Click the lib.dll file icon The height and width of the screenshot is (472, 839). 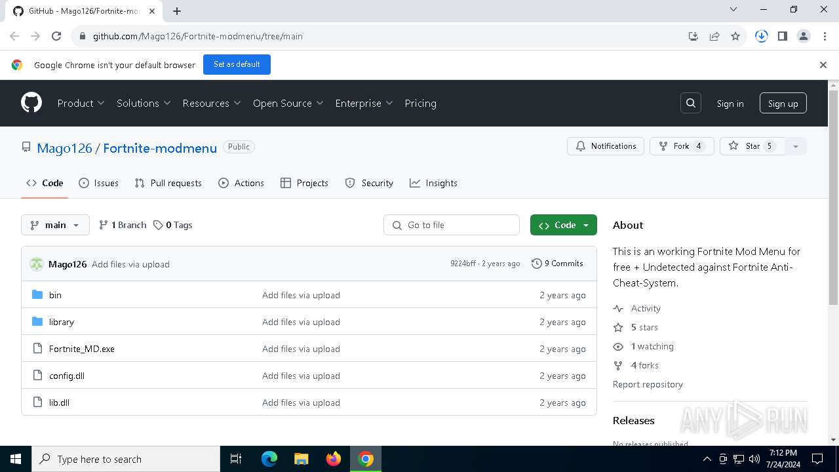37,403
